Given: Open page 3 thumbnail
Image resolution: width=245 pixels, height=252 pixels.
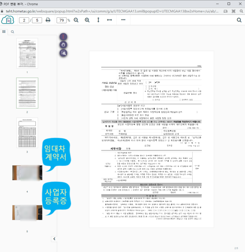Looking at the screenshot, I should pyautogui.click(x=27, y=133).
